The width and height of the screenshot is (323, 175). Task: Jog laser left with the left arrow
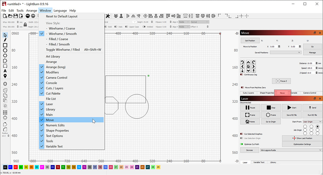point(242,66)
